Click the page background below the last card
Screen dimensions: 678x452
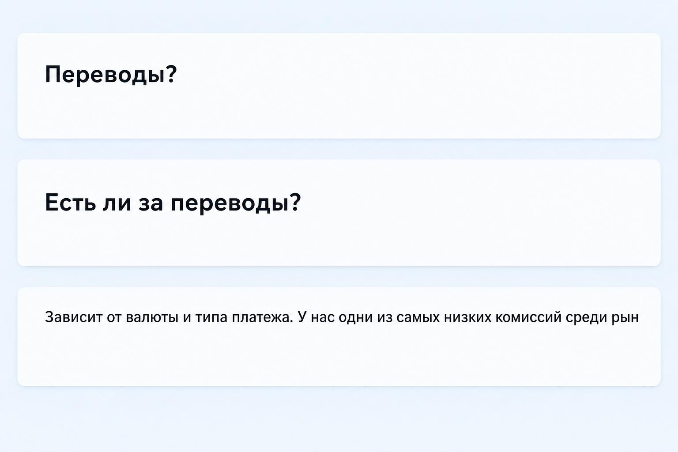(x=339, y=419)
